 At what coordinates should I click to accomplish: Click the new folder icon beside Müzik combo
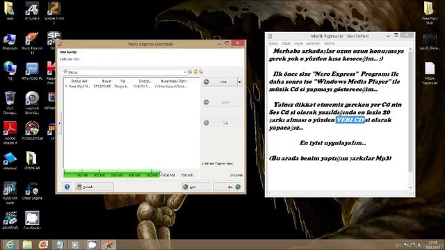[195, 72]
